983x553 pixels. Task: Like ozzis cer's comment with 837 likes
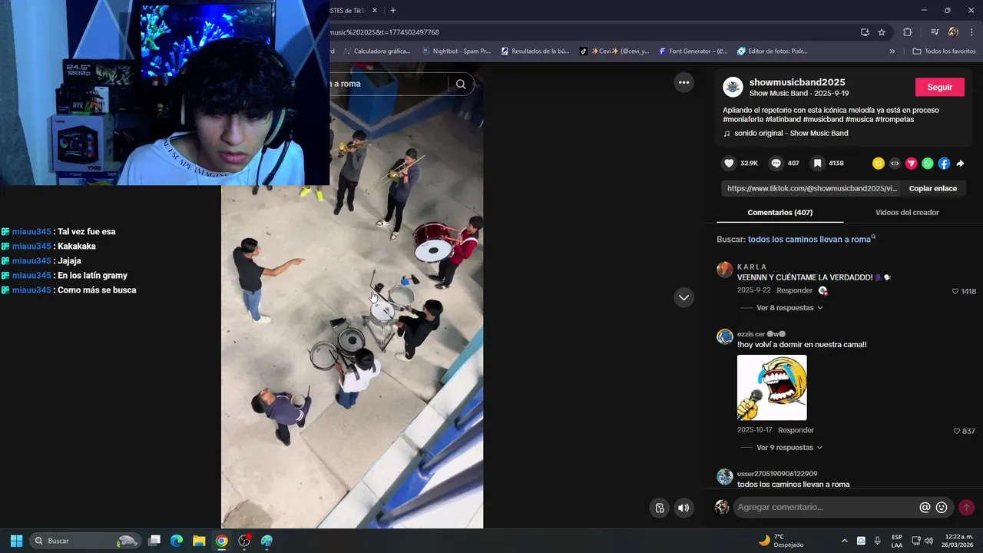click(957, 432)
